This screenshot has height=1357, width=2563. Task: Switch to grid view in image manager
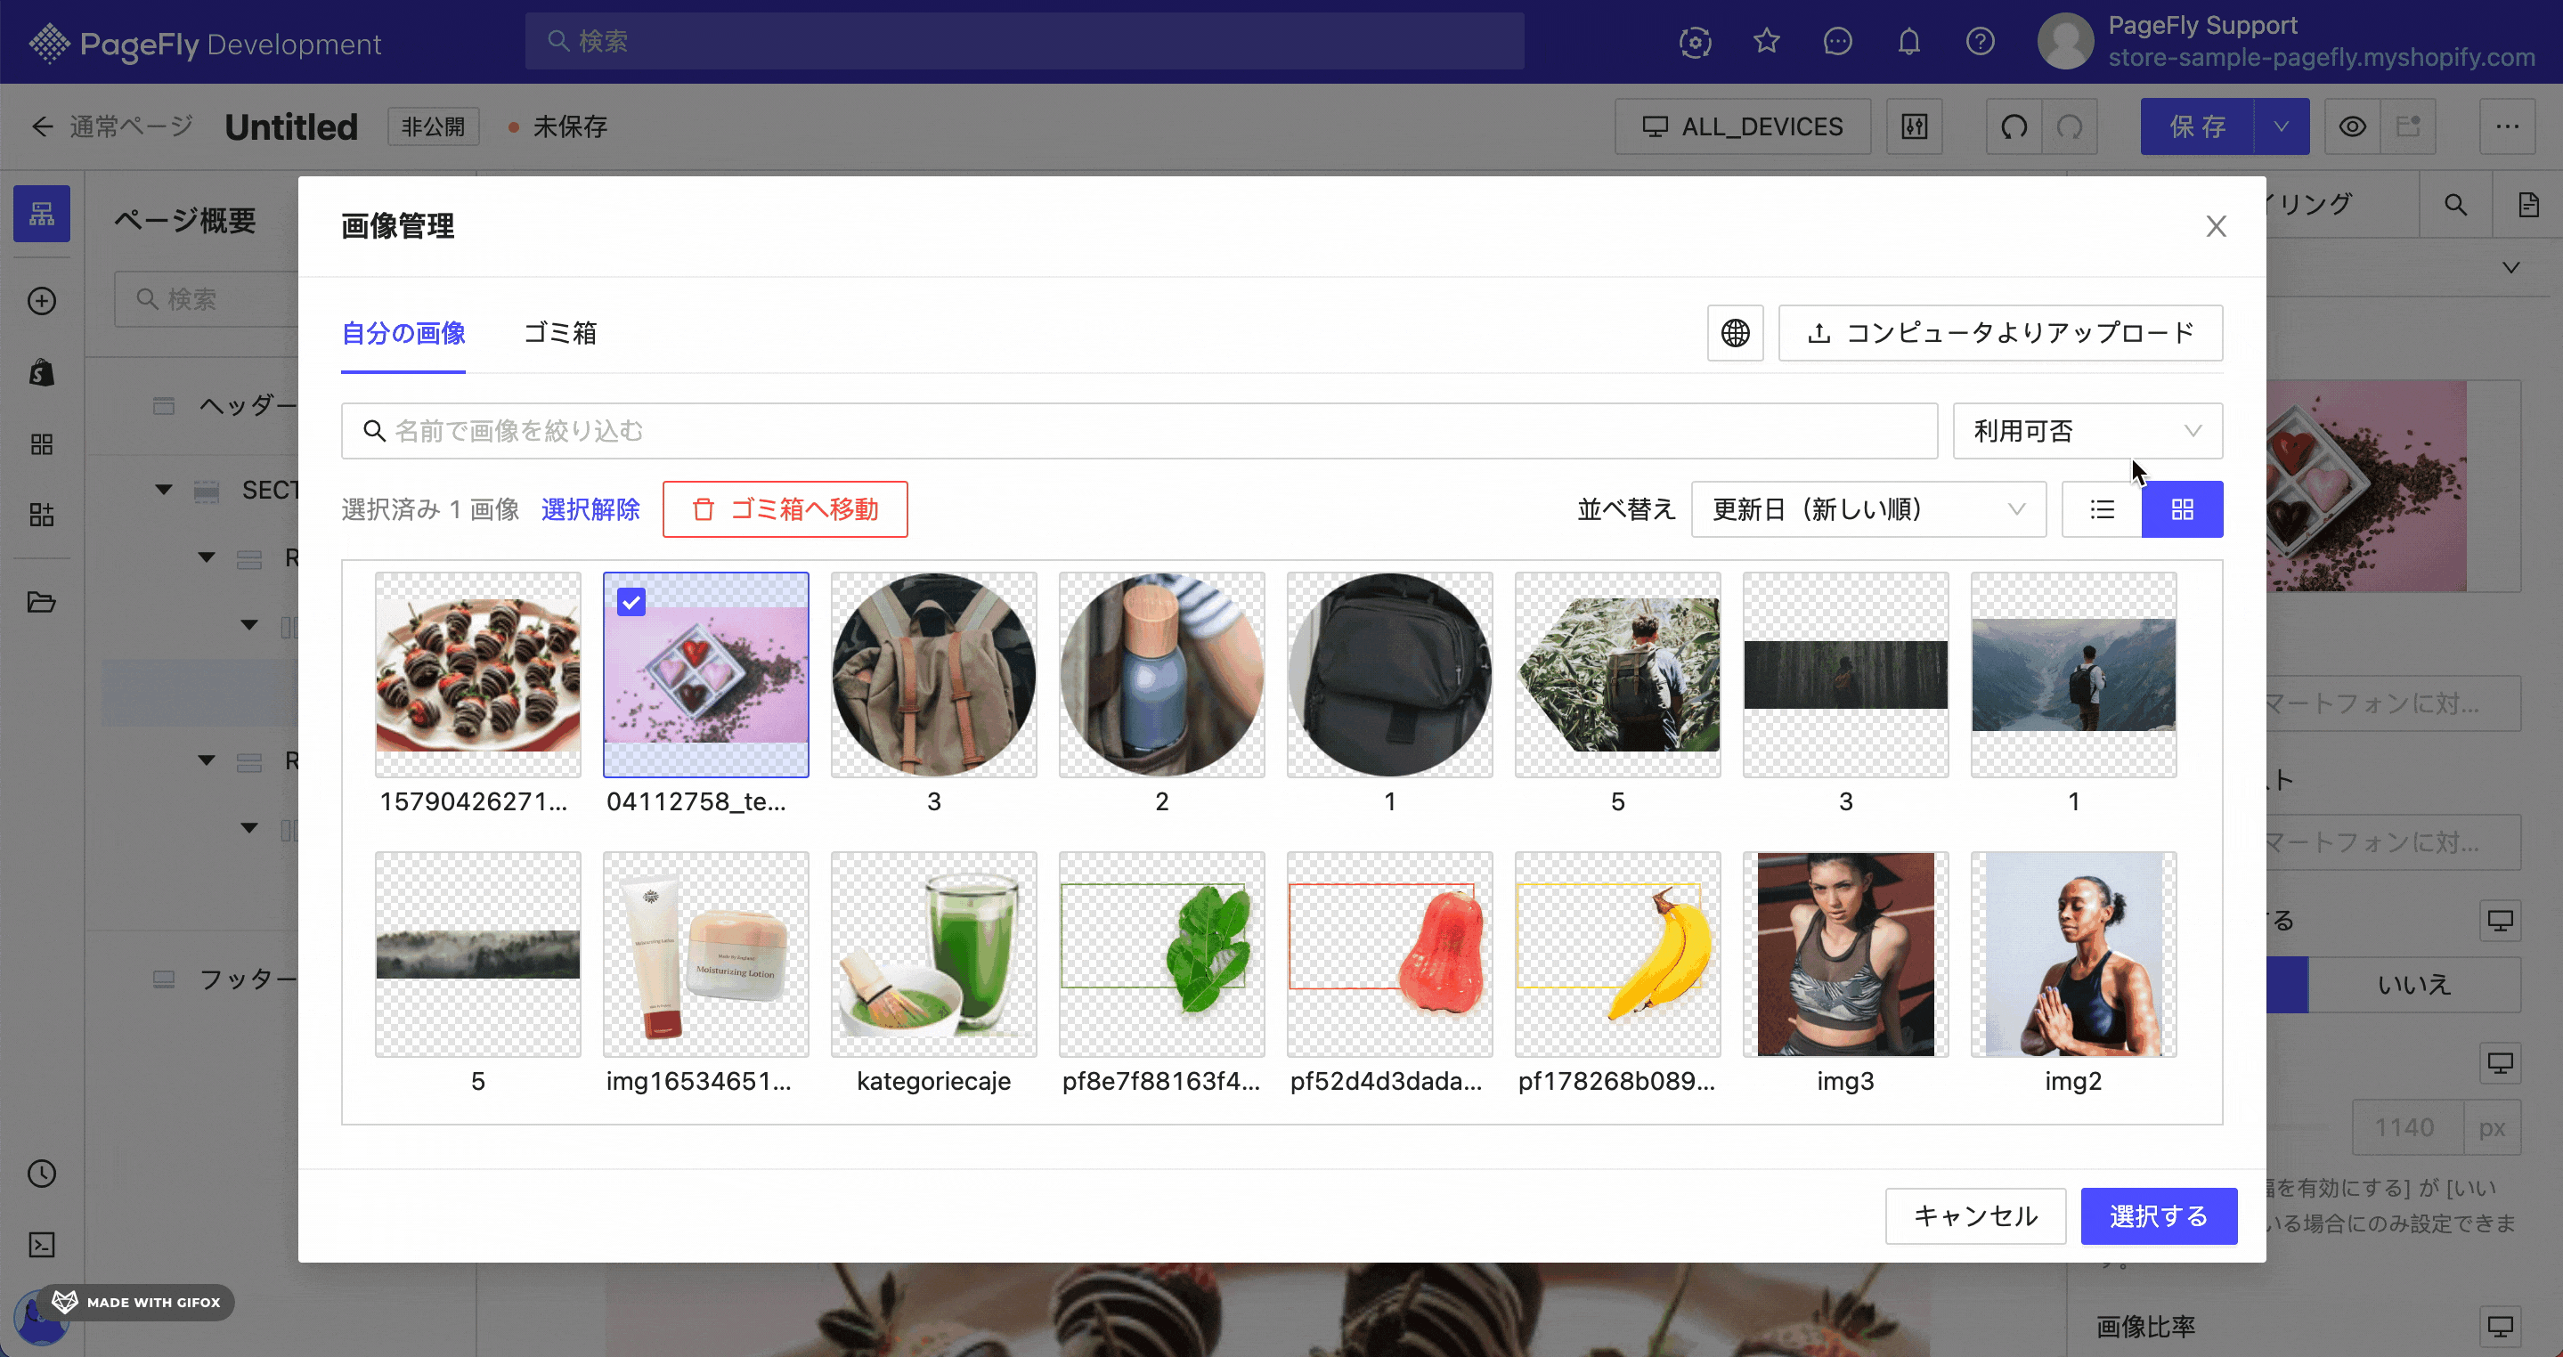pyautogui.click(x=2182, y=509)
